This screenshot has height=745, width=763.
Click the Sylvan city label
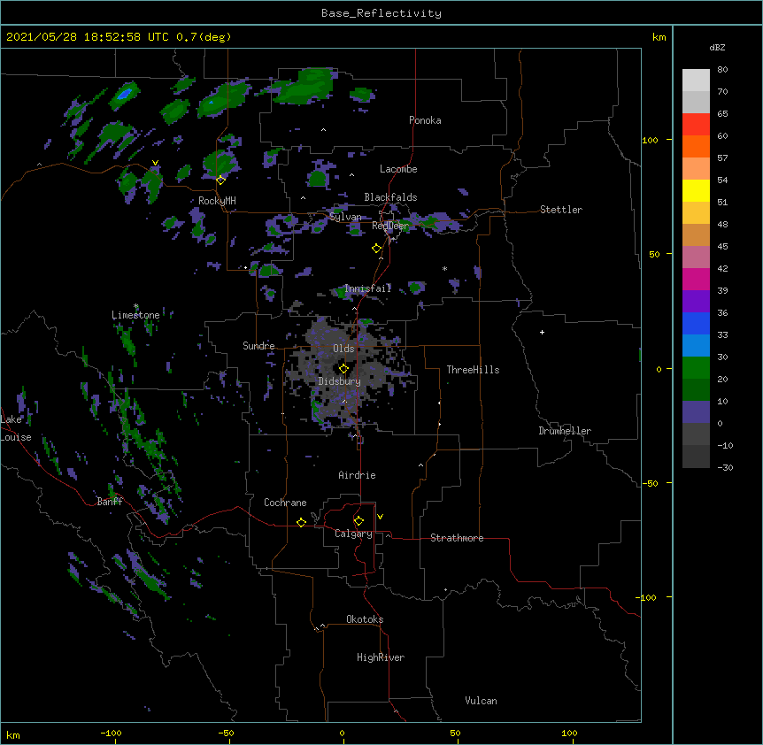(x=345, y=217)
